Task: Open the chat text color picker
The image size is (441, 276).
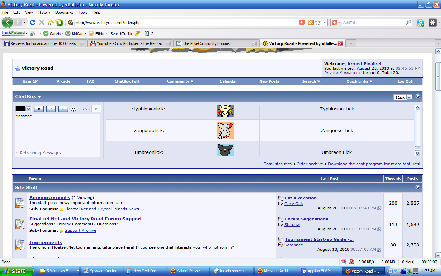Action: pyautogui.click(x=23, y=109)
